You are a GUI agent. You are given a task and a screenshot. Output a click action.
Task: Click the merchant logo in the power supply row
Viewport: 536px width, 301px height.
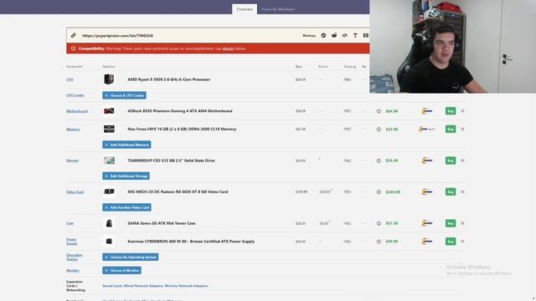pyautogui.click(x=427, y=242)
